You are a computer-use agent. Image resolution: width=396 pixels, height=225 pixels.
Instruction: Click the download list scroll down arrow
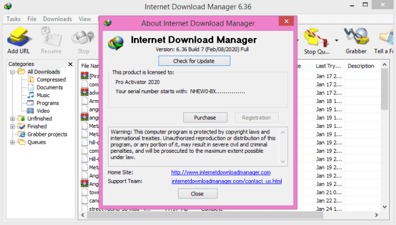pyautogui.click(x=385, y=207)
